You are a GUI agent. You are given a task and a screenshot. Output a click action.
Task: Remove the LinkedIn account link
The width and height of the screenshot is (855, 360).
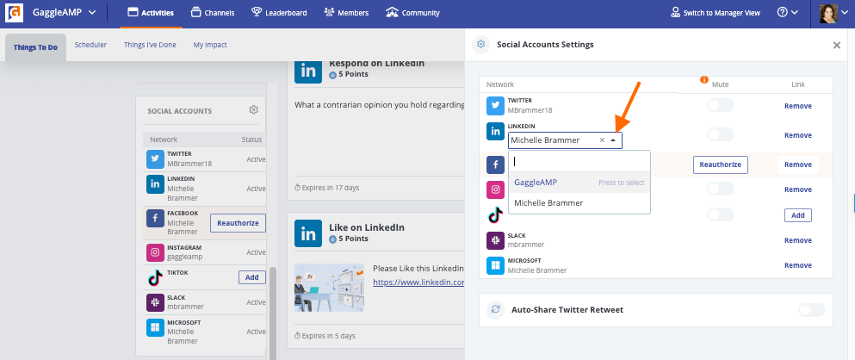point(798,135)
